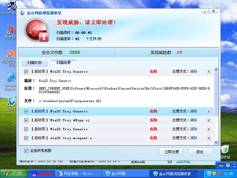Viewport: 237px width, 178px height.
Task: Open 清除 action for the ADspy.cj entry
Action: pyautogui.click(x=193, y=120)
